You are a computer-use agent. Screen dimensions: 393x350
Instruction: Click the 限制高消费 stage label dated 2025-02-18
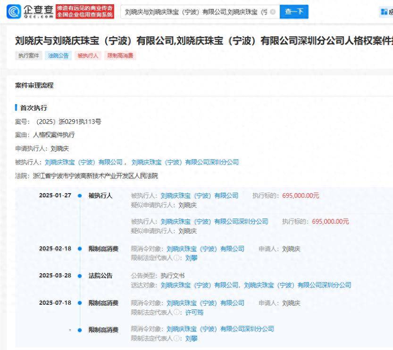pyautogui.click(x=103, y=249)
